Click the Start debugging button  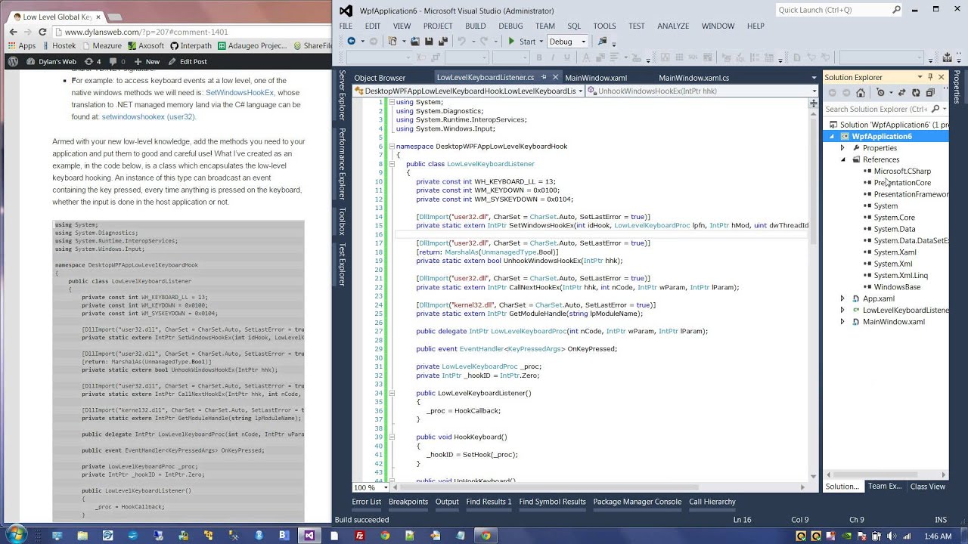(521, 42)
